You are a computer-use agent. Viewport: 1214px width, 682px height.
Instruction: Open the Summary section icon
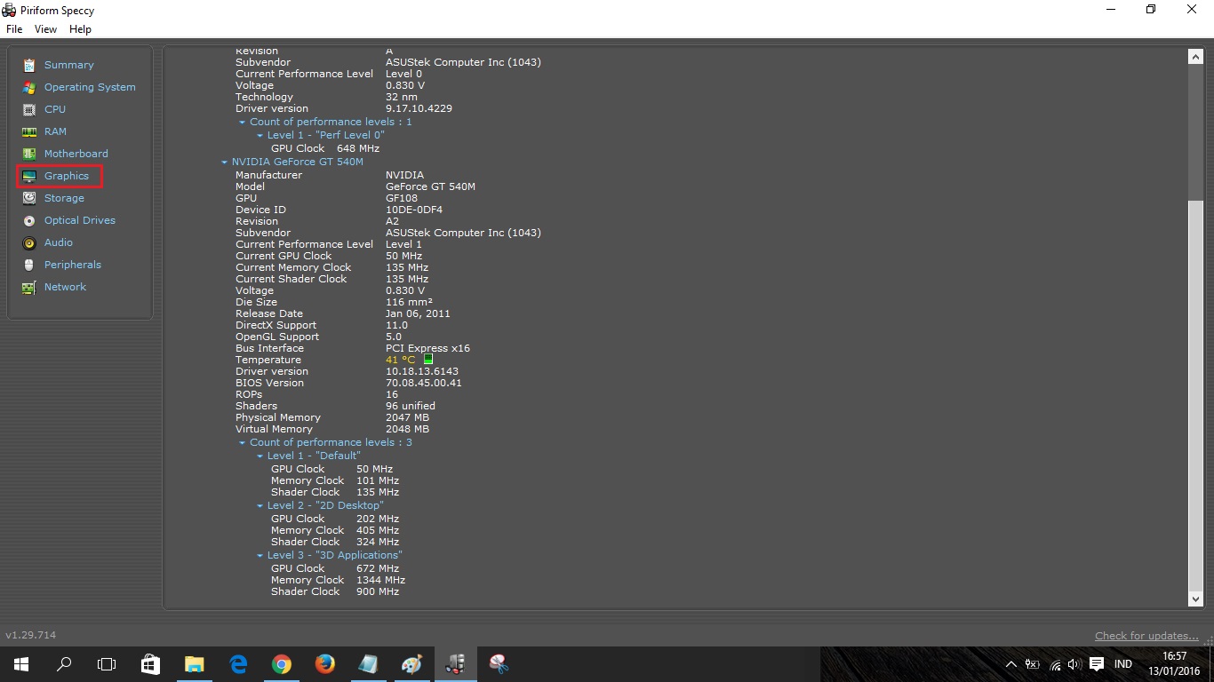click(x=29, y=65)
